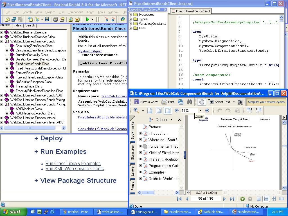Open the Project menu in Delphi

pyautogui.click(x=50, y=12)
